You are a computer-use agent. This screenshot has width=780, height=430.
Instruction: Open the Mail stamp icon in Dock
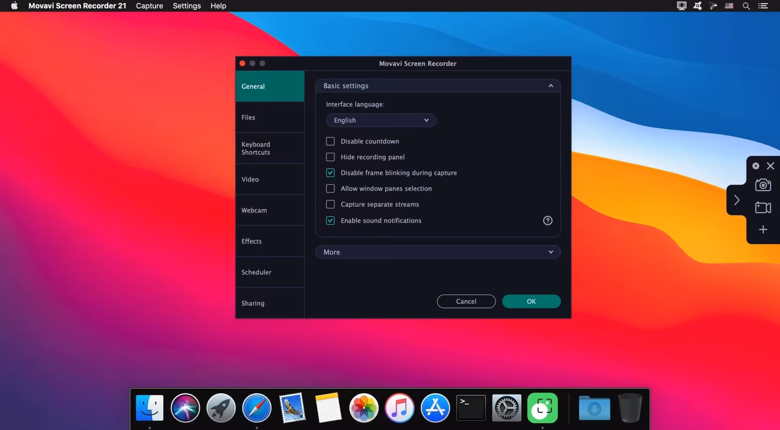click(292, 408)
